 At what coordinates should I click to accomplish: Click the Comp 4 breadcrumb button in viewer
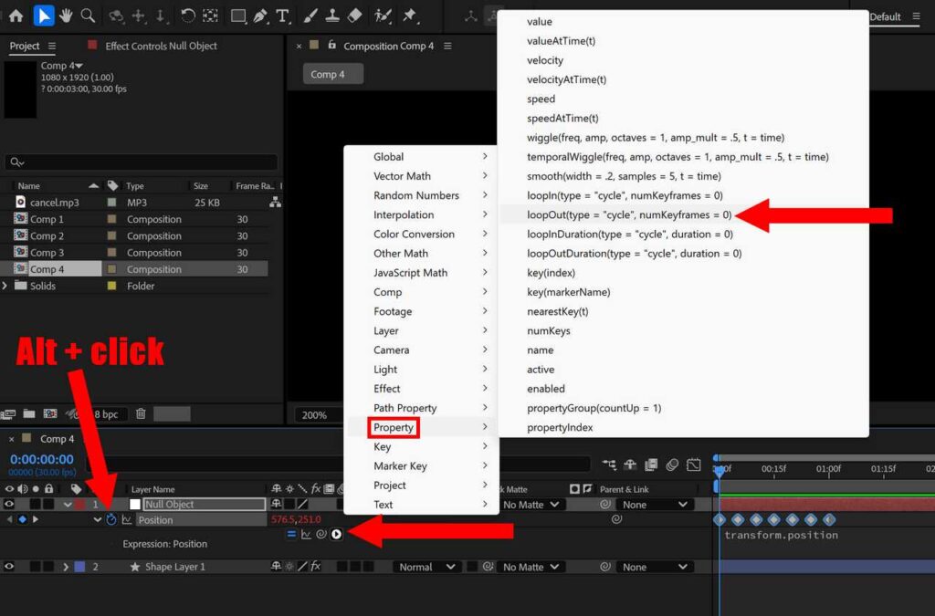pyautogui.click(x=332, y=75)
